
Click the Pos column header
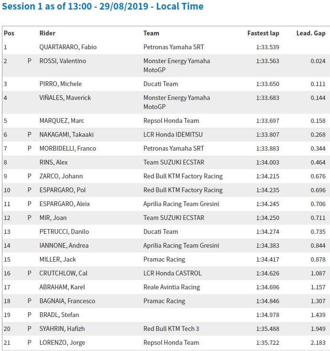click(9, 33)
